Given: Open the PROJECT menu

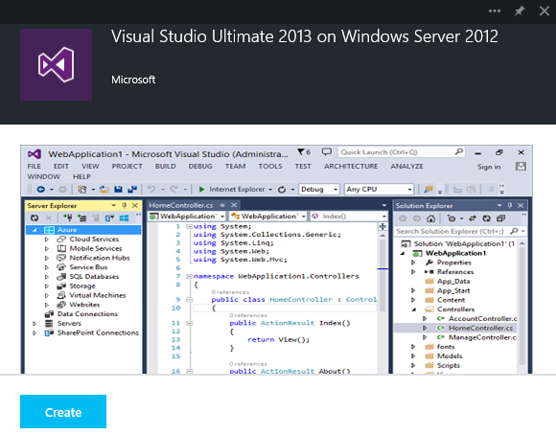Looking at the screenshot, I should coord(127,167).
